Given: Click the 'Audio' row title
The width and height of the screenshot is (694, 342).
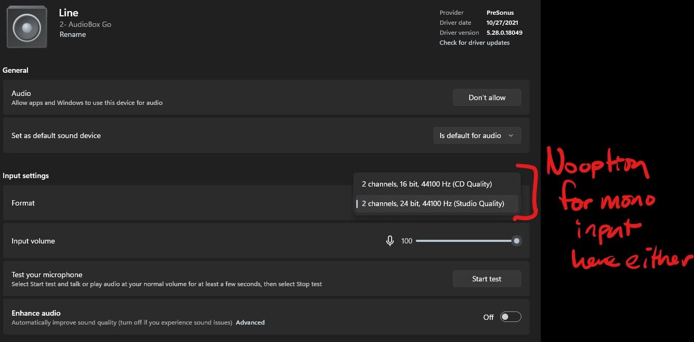Looking at the screenshot, I should (x=21, y=93).
